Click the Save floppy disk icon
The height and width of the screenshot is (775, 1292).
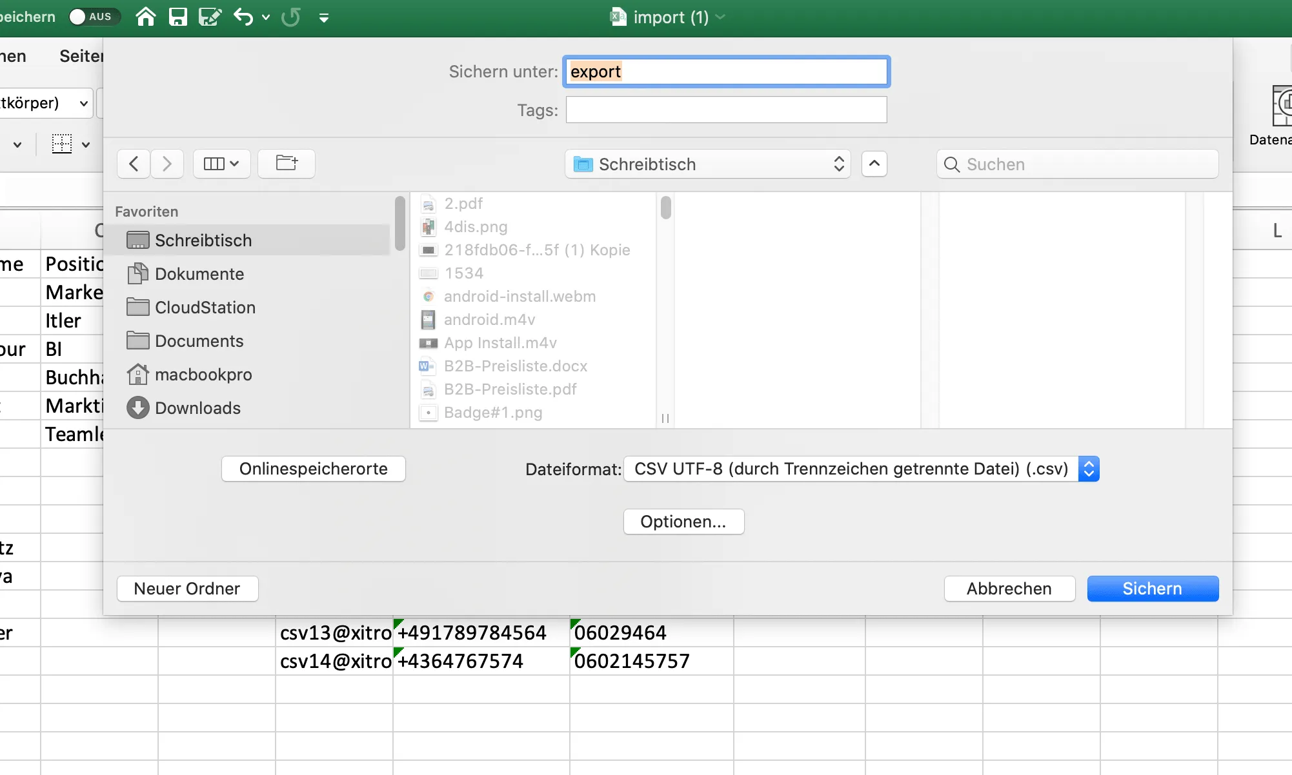point(177,17)
